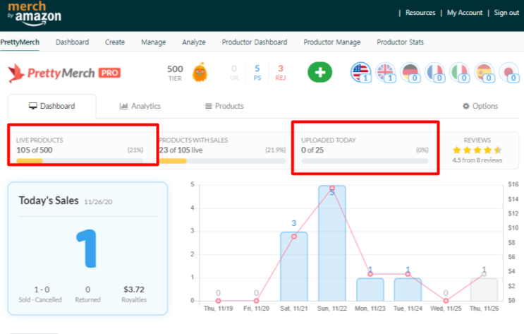Image resolution: width=524 pixels, height=334 pixels.
Task: Click the gray Thu, 11/26 chart bar
Action: [484, 290]
